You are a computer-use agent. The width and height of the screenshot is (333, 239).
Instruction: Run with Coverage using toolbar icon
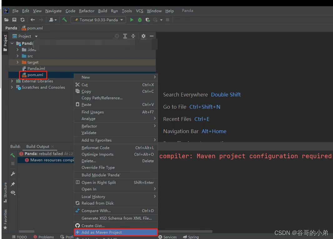pyautogui.click(x=147, y=19)
